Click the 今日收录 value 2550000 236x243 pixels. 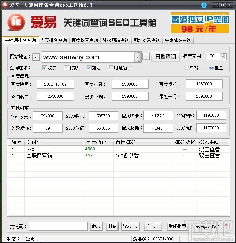56,96
